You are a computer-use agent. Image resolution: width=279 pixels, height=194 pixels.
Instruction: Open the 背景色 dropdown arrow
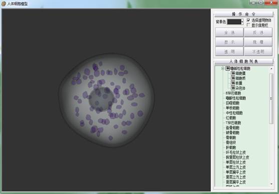pos(242,22)
